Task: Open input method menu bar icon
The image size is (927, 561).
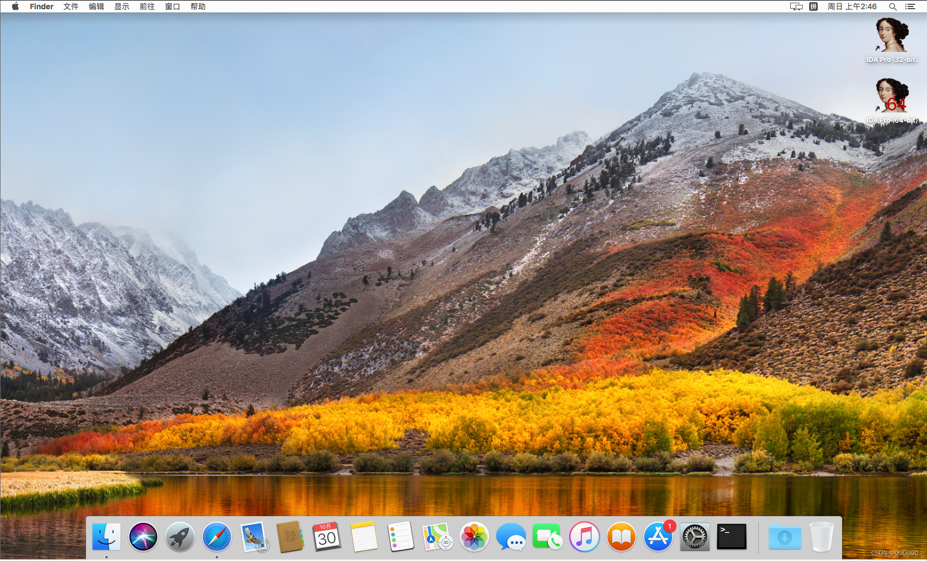Action: coord(813,6)
